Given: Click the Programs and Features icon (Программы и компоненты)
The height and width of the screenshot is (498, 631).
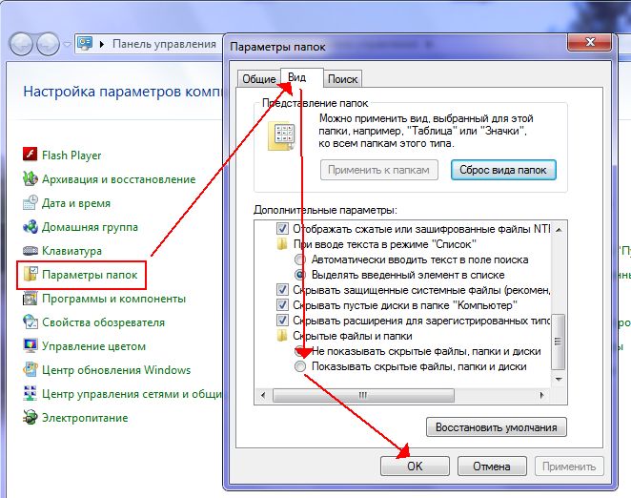Looking at the screenshot, I should [x=31, y=299].
